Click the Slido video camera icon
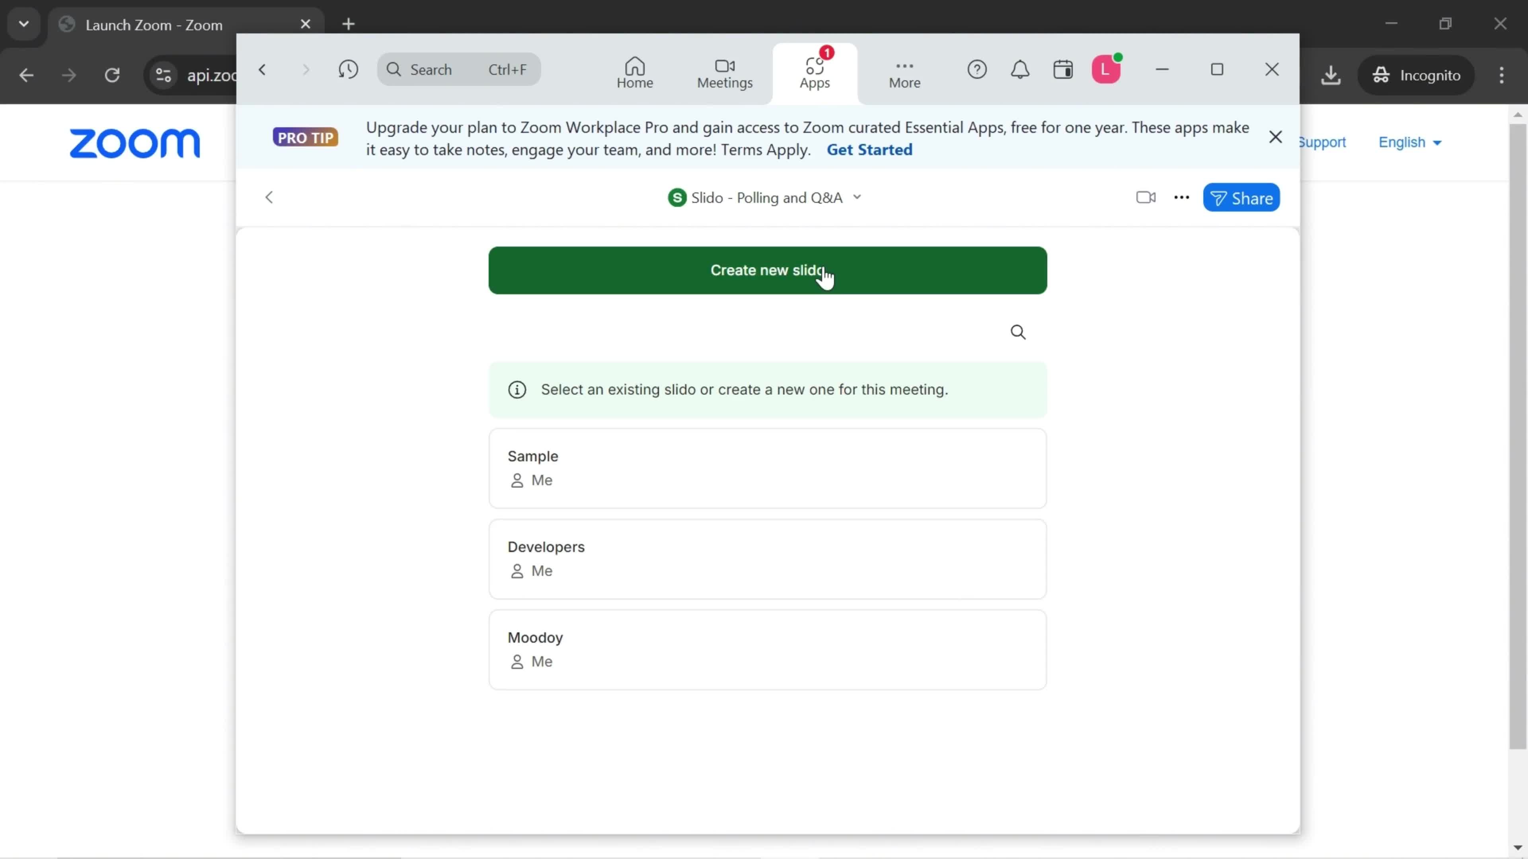 coord(1145,198)
